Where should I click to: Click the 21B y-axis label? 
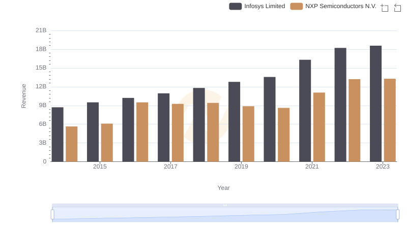tap(41, 30)
